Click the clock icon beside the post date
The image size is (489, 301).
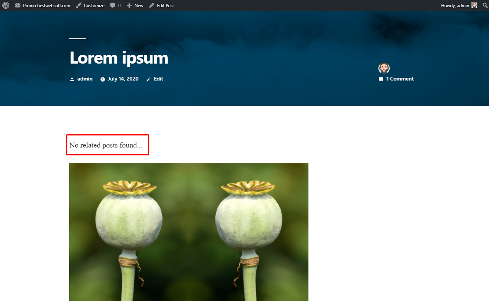[x=102, y=79]
